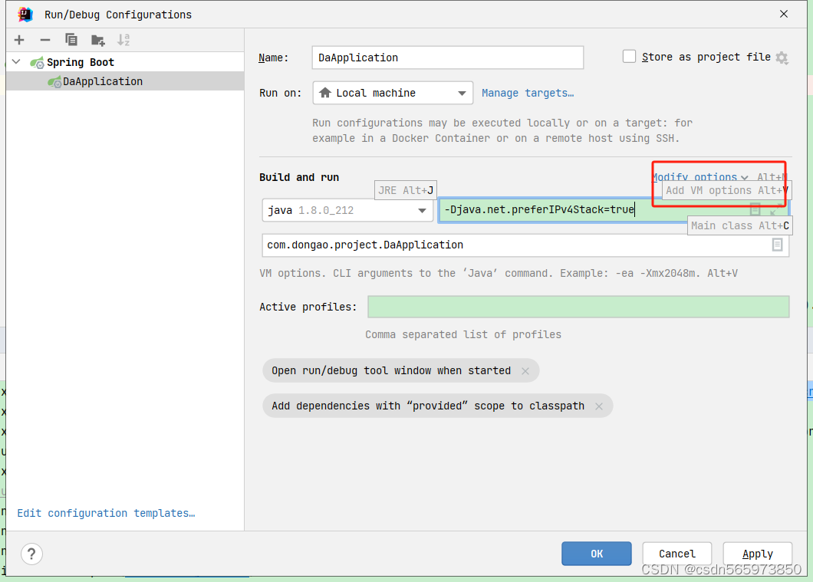This screenshot has width=813, height=582.
Task: Click inside the Active profiles field
Action: coord(578,307)
